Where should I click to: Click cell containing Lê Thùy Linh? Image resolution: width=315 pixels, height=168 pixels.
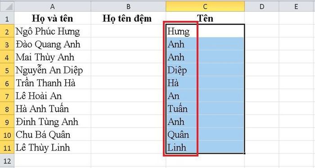[53, 147]
